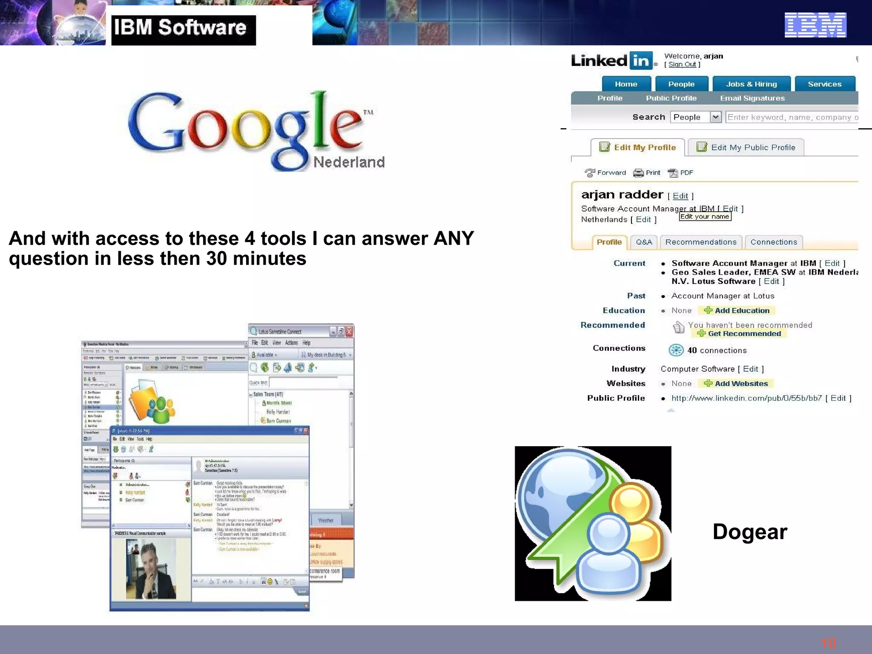Open the Tools menu in chat window

coord(140,439)
